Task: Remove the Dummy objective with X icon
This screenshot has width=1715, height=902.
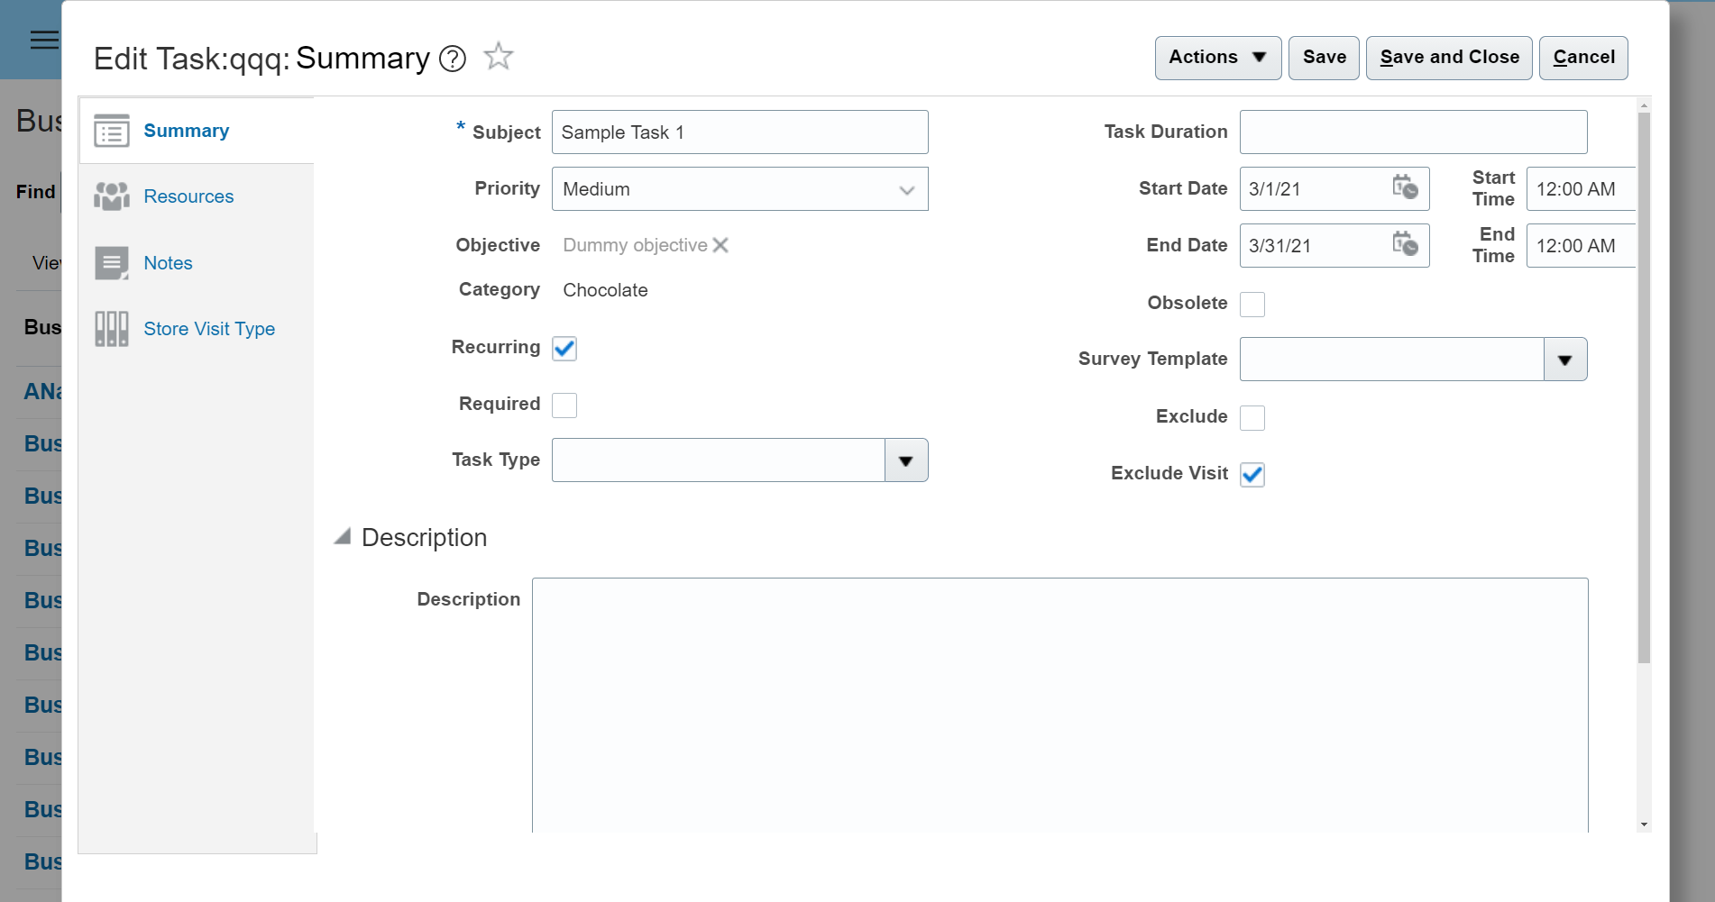Action: [x=720, y=245]
